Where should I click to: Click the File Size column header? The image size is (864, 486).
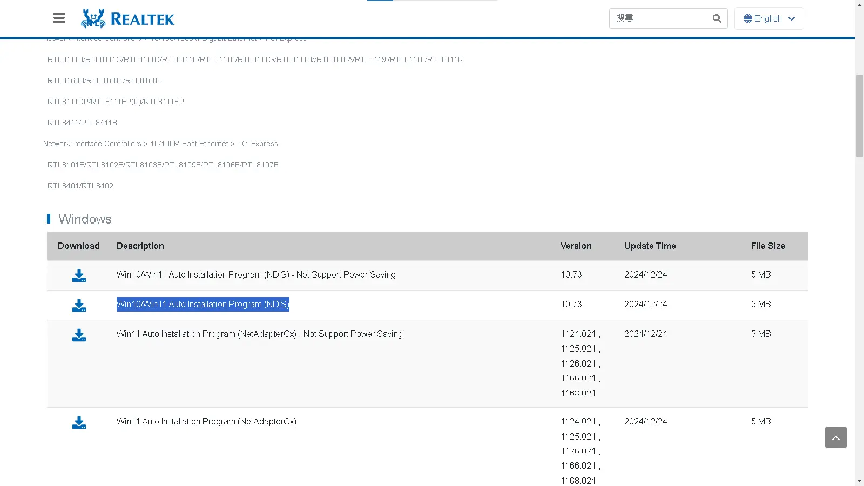pyautogui.click(x=768, y=246)
